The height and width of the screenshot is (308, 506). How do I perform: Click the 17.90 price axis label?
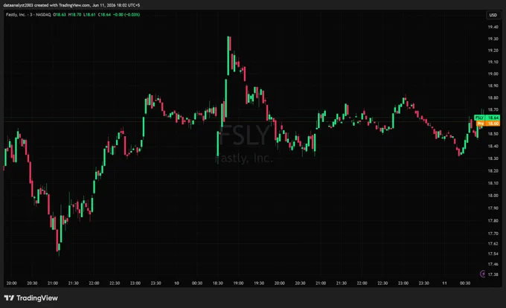[x=493, y=208]
